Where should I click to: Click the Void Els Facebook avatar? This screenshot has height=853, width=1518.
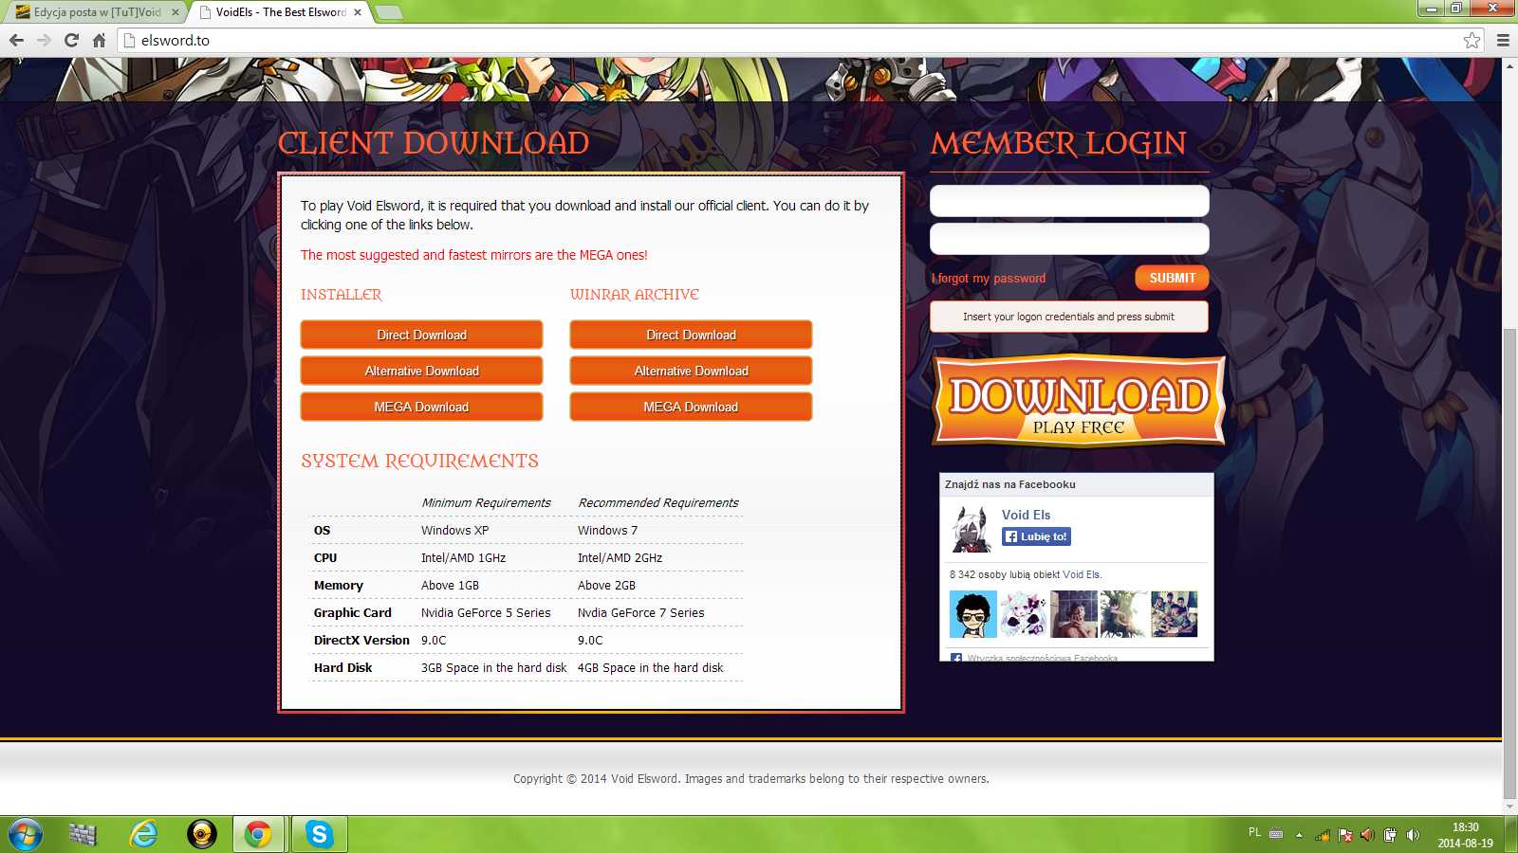pyautogui.click(x=971, y=529)
